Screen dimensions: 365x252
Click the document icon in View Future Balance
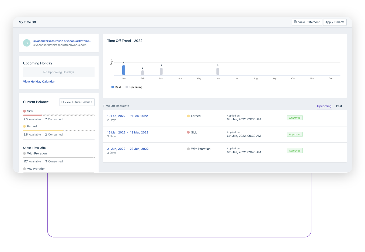pyautogui.click(x=62, y=102)
